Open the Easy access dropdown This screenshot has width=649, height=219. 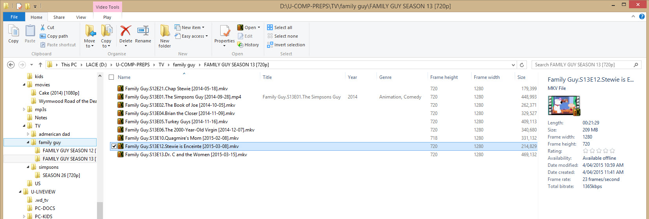pos(191,36)
